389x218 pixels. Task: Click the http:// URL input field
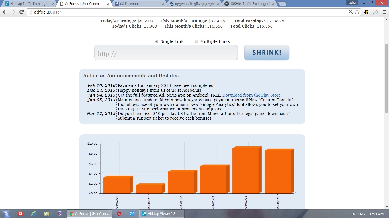(x=166, y=53)
